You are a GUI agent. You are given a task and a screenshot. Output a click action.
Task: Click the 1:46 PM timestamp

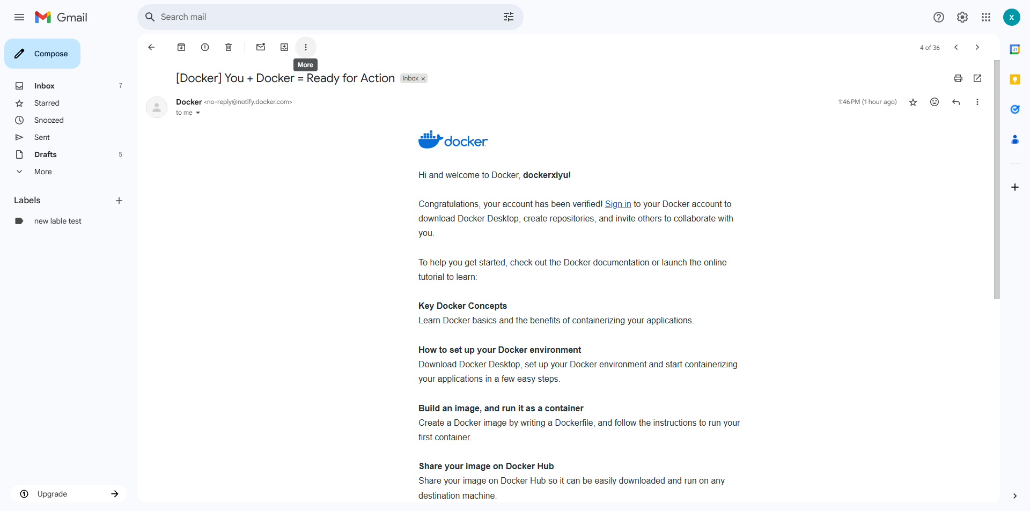point(867,102)
